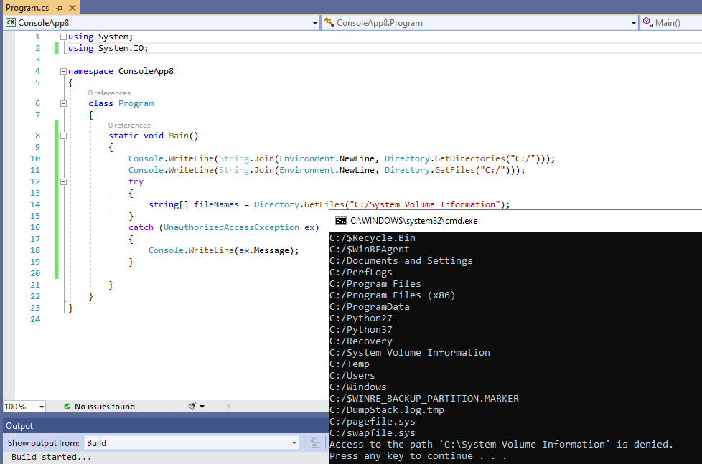Click the method icon beside Main()

click(647, 22)
